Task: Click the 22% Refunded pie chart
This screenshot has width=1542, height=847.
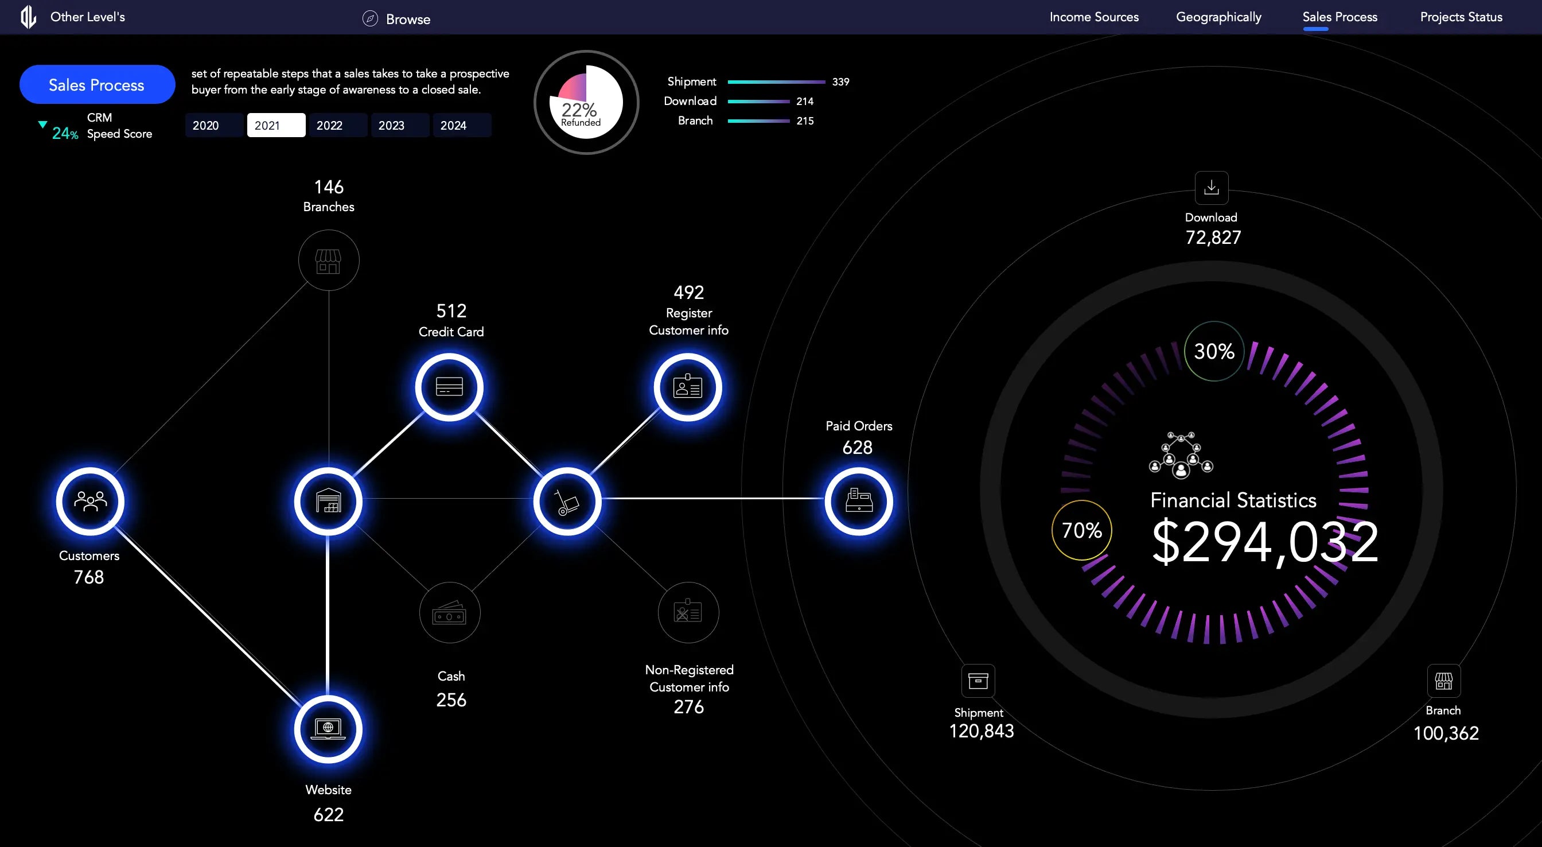Action: [586, 102]
